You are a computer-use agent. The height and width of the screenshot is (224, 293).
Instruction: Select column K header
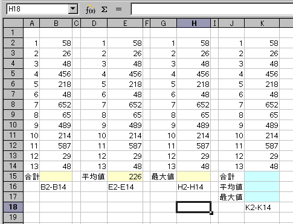click(262, 24)
